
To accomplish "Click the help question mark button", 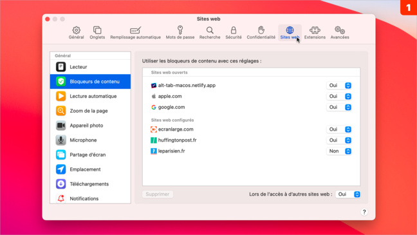I will tap(364, 212).
